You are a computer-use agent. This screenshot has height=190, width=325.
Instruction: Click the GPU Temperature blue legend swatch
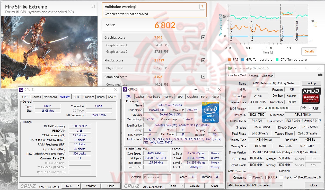[x=242, y=59]
